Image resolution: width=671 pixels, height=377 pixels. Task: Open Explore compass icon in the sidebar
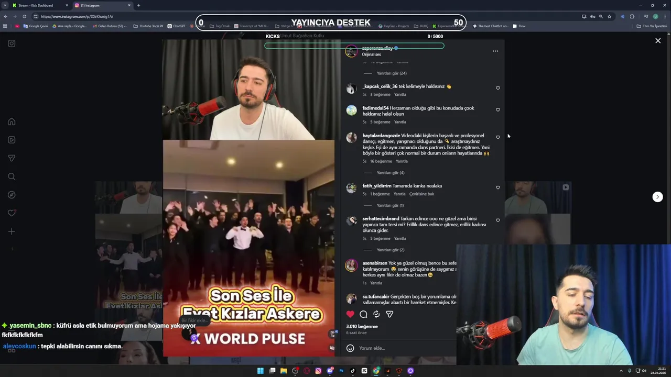coord(12,195)
